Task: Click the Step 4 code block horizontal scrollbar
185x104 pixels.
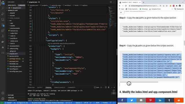Action: (x=139, y=82)
